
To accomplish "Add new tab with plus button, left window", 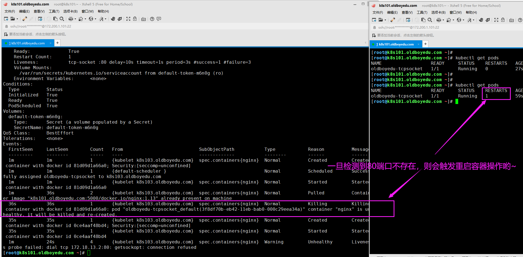I will click(57, 43).
